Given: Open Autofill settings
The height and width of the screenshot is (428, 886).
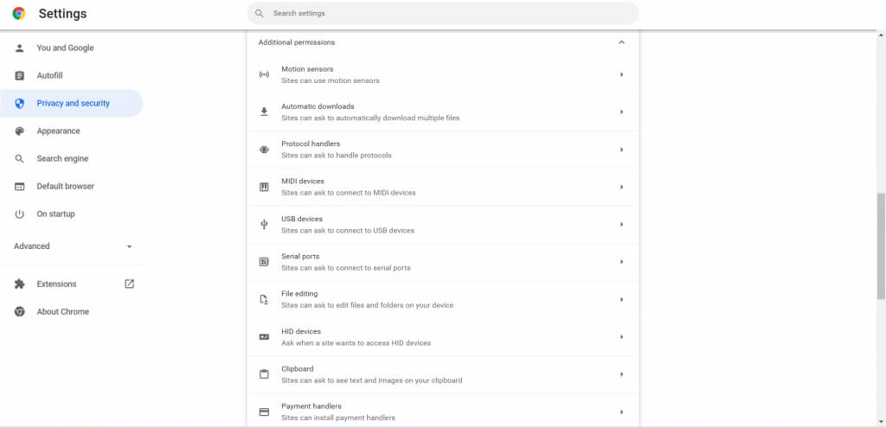Looking at the screenshot, I should (x=49, y=76).
